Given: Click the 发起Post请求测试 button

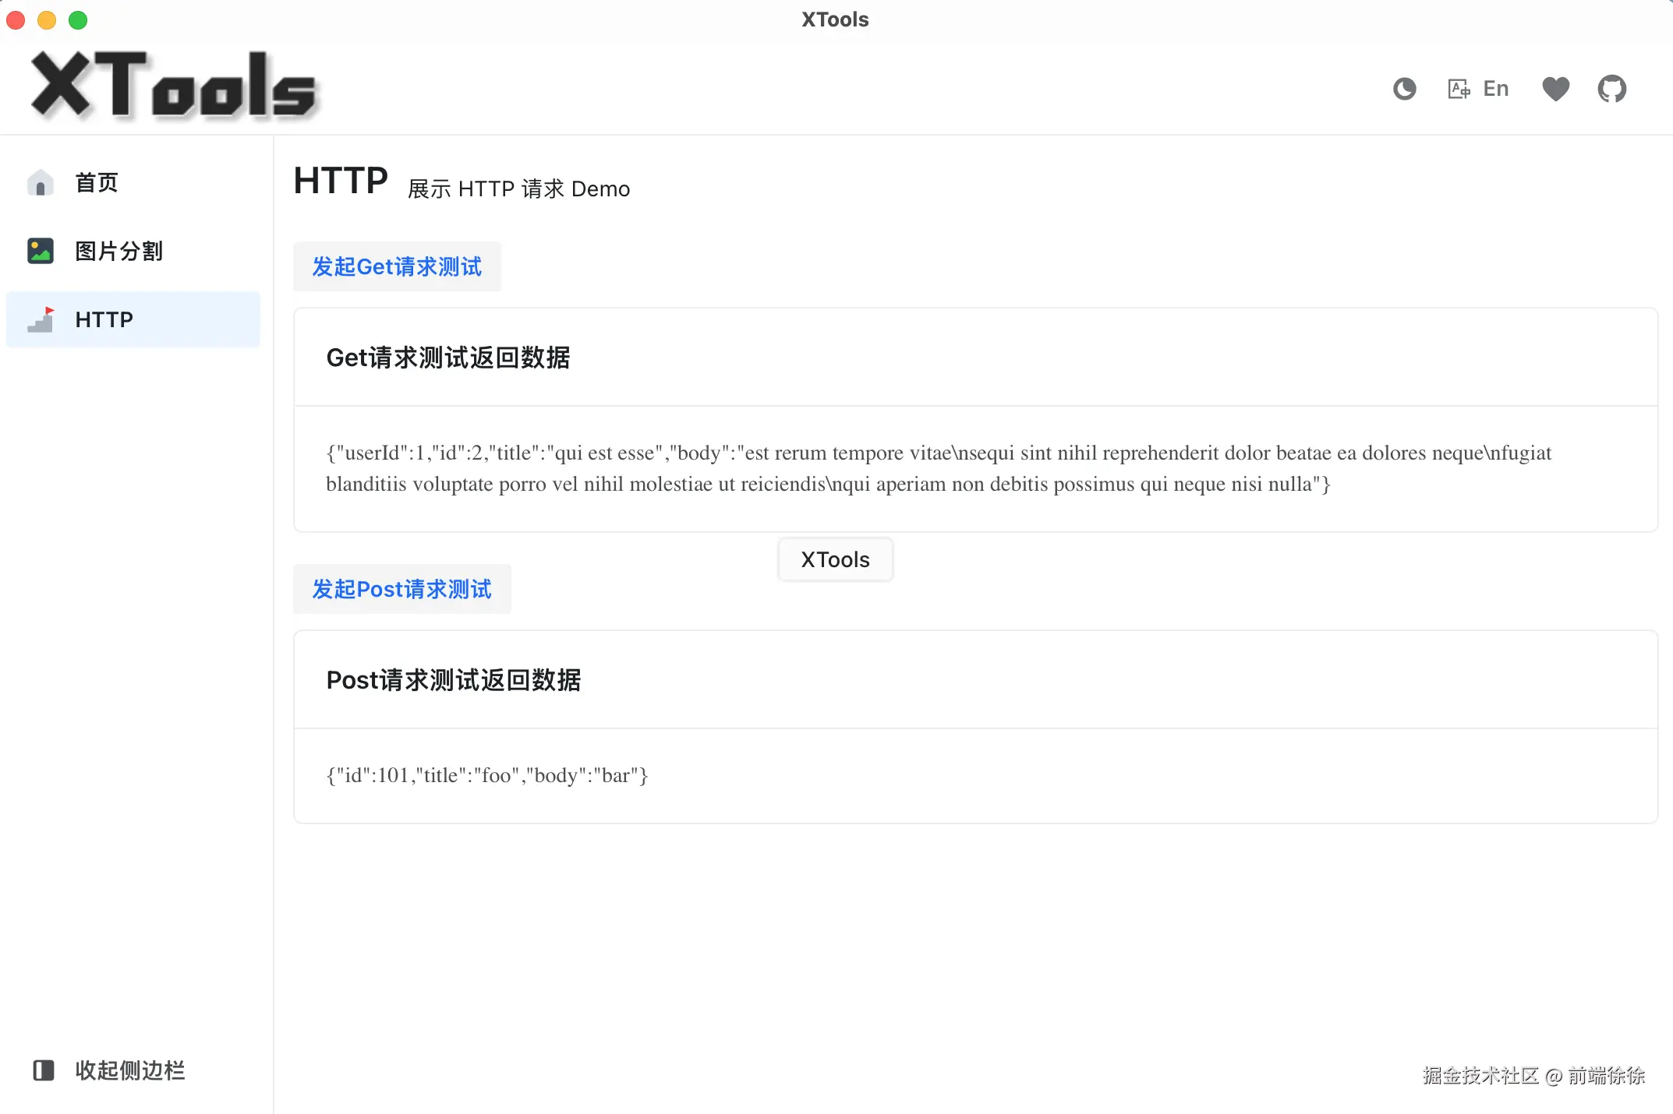Looking at the screenshot, I should 401,589.
